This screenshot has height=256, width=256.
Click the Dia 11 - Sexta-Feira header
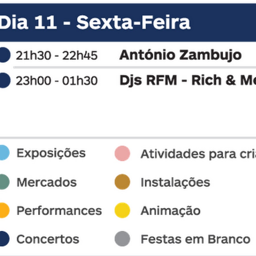95,22
